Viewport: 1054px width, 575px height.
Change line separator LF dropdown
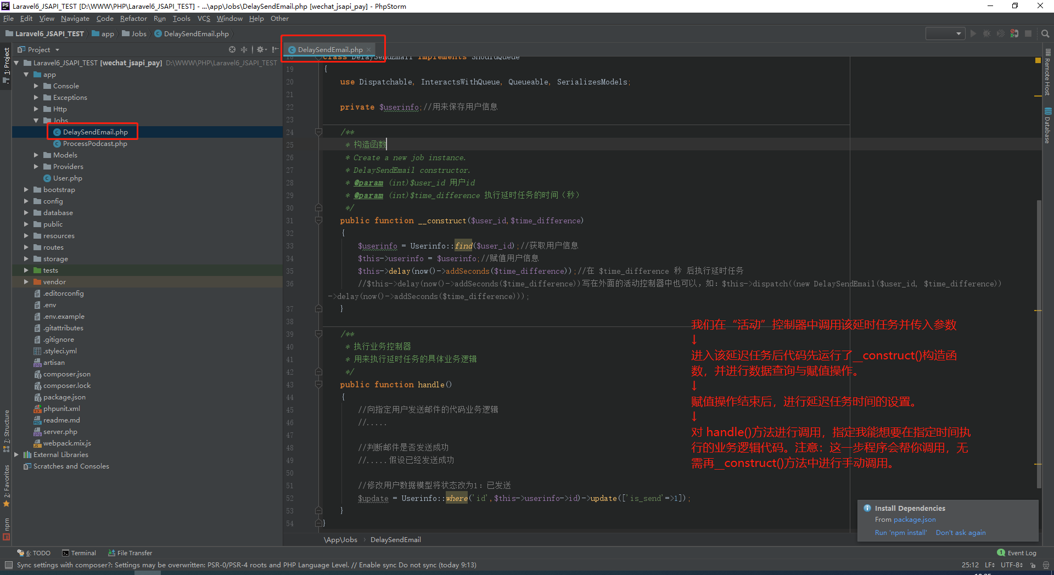click(x=989, y=565)
